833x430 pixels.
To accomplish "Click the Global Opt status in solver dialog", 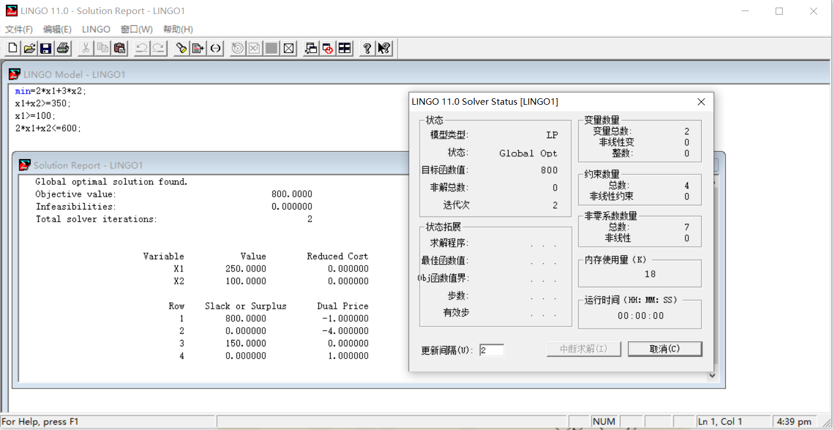I will (528, 153).
